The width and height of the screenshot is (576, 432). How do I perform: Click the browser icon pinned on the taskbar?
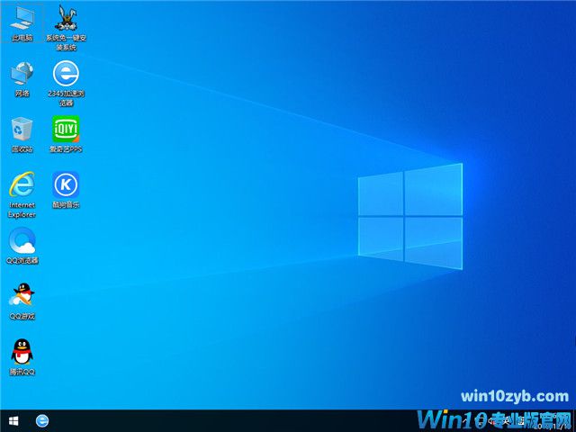pyautogui.click(x=42, y=420)
